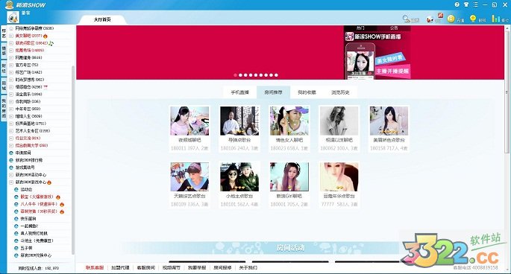Click the 加盟代理 link
The height and width of the screenshot is (274, 511).
(120, 267)
